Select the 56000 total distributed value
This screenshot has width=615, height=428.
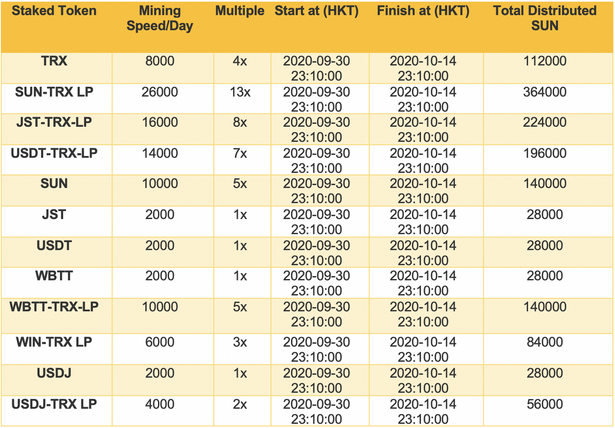545,404
